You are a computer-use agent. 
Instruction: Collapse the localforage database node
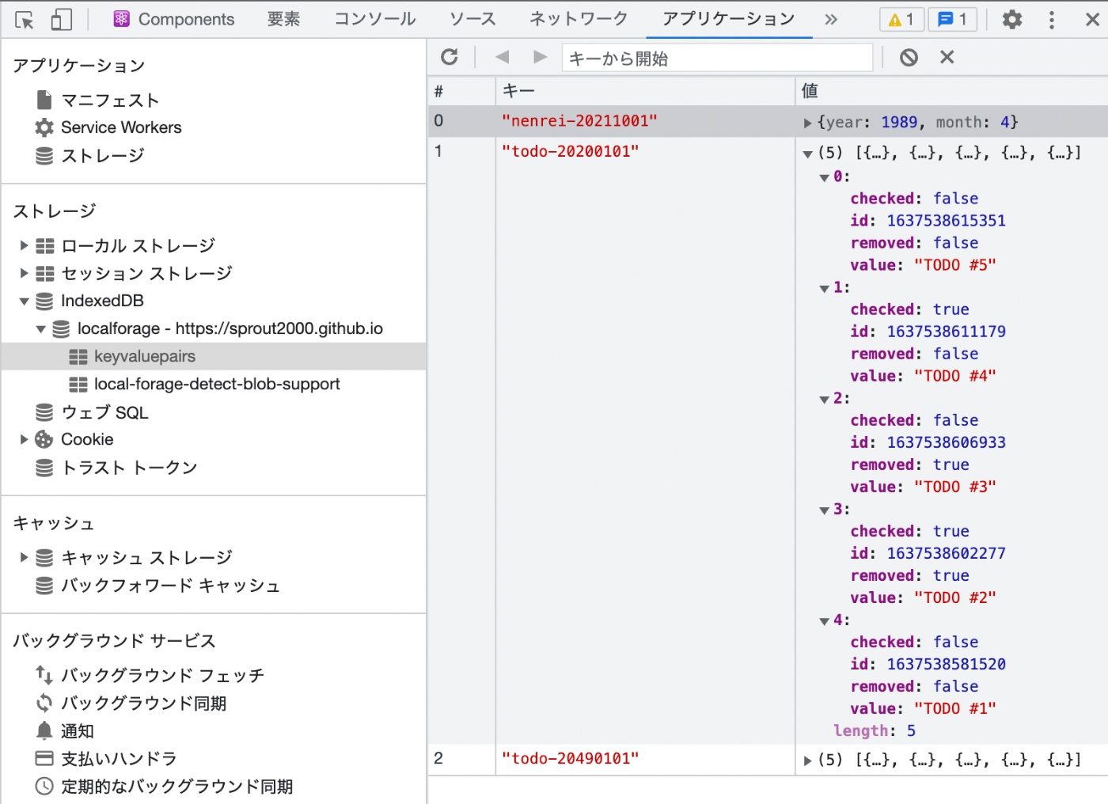[40, 329]
